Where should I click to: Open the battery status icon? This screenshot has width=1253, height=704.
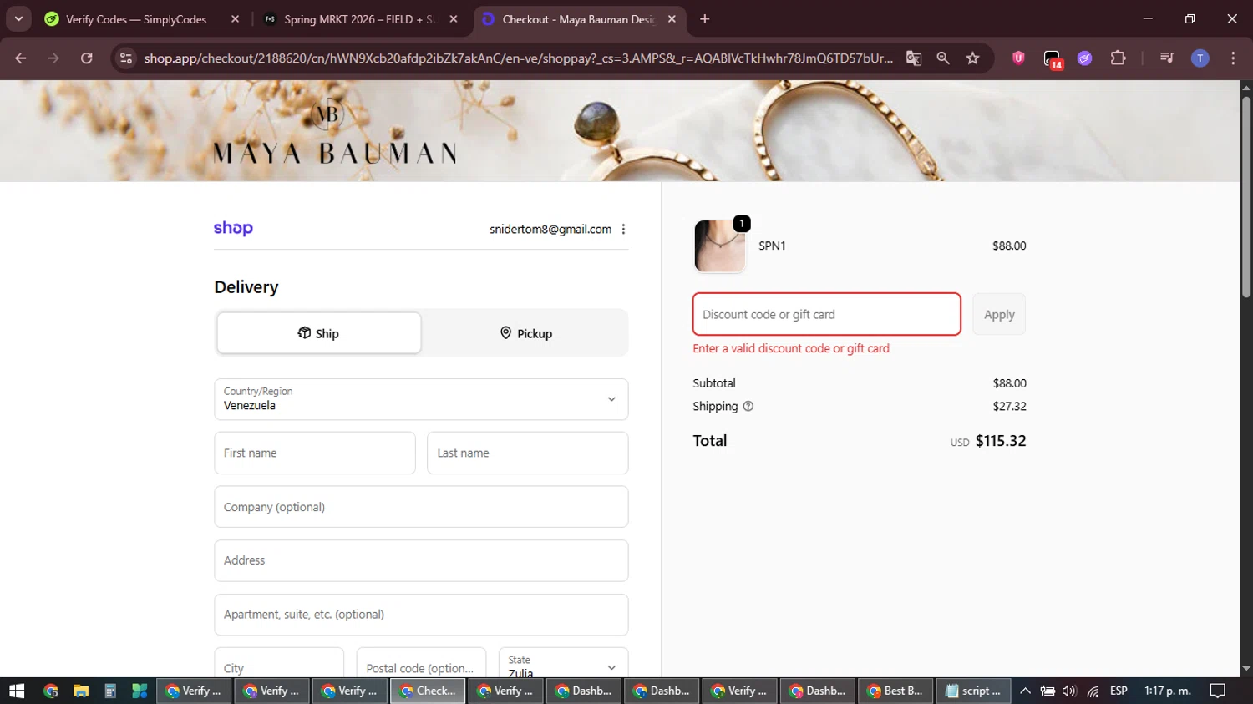[1048, 691]
